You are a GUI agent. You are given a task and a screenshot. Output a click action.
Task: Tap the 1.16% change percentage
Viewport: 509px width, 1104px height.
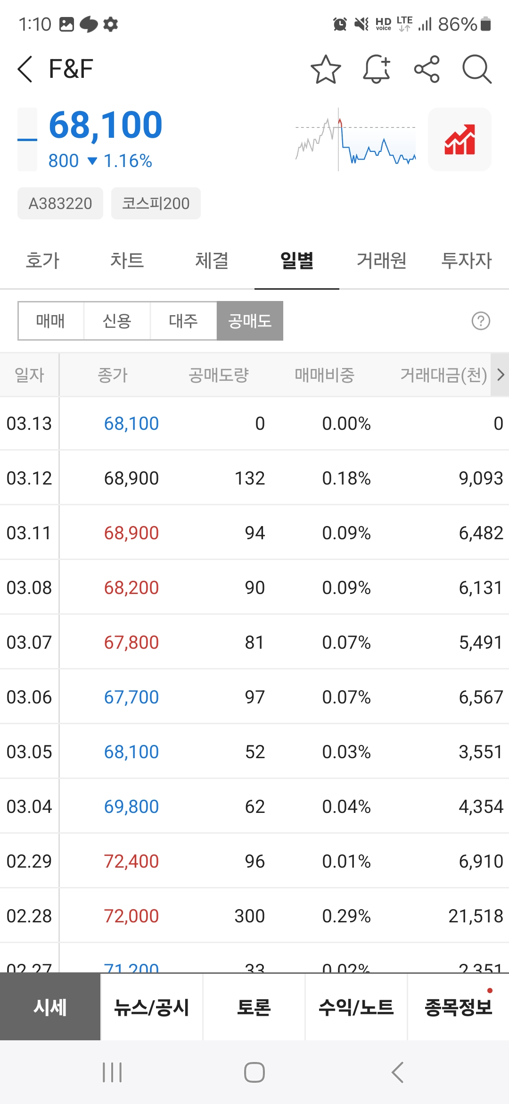[128, 161]
